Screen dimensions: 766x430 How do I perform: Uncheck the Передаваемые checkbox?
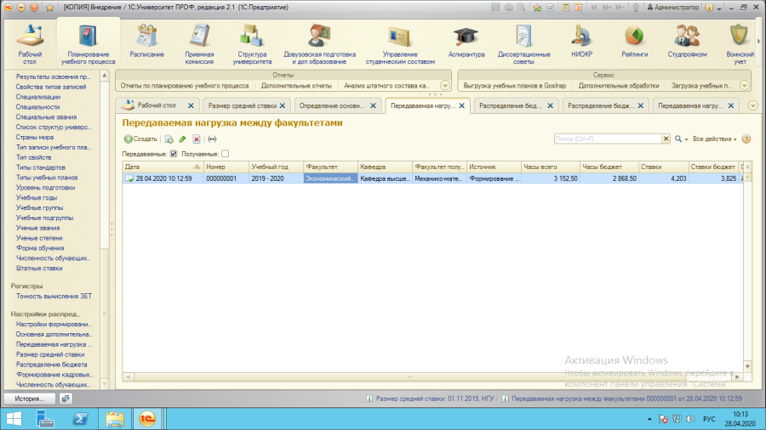(x=174, y=154)
